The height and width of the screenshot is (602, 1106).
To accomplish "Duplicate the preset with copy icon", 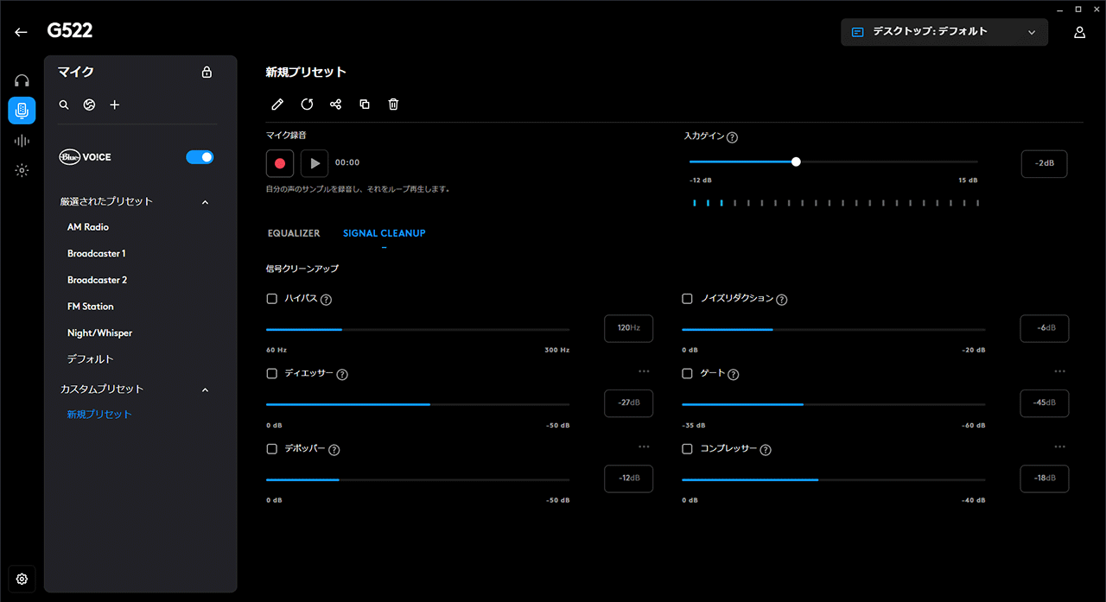I will (365, 105).
